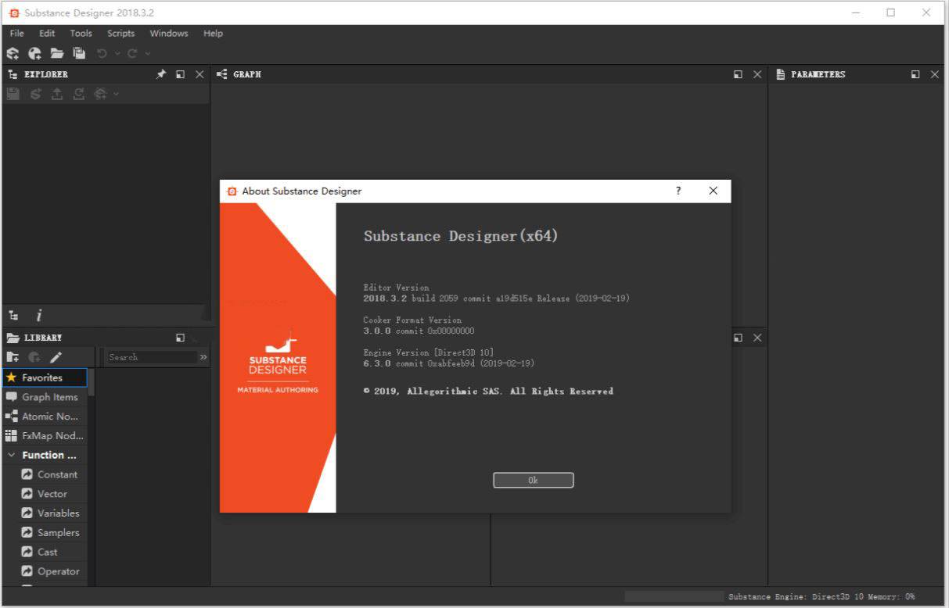Click the Library category list scrollbar
This screenshot has height=608, width=949.
point(92,383)
